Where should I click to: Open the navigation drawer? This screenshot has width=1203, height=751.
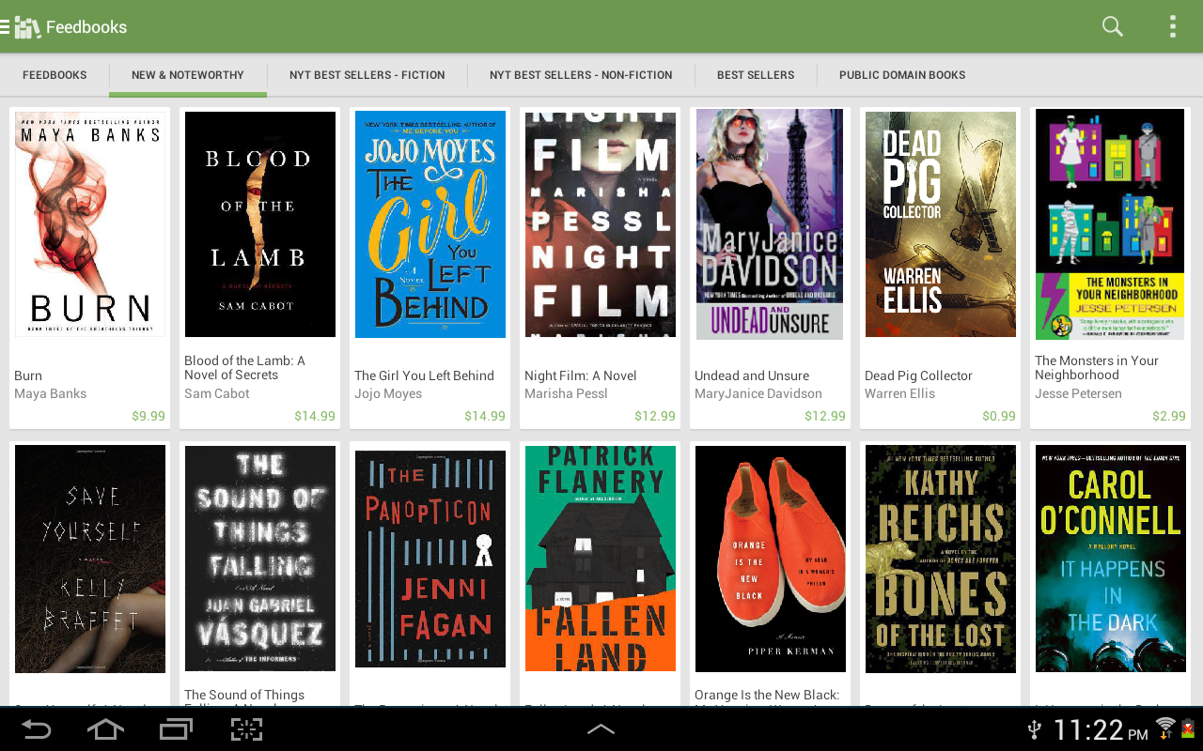point(8,25)
